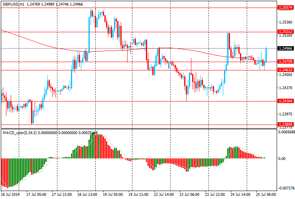Click the 1.25574 red price level label
Viewport: 295px width, 199px height.
tap(285, 8)
